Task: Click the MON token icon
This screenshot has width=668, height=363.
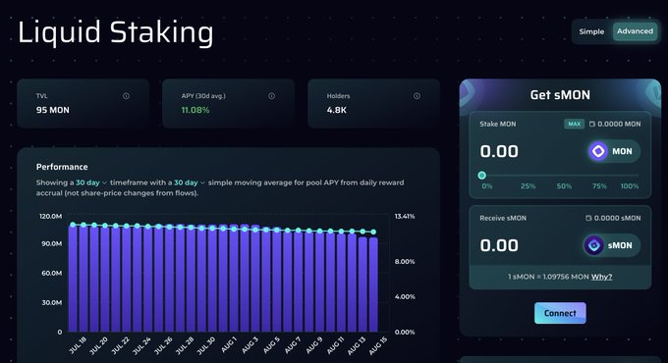Action: point(598,151)
